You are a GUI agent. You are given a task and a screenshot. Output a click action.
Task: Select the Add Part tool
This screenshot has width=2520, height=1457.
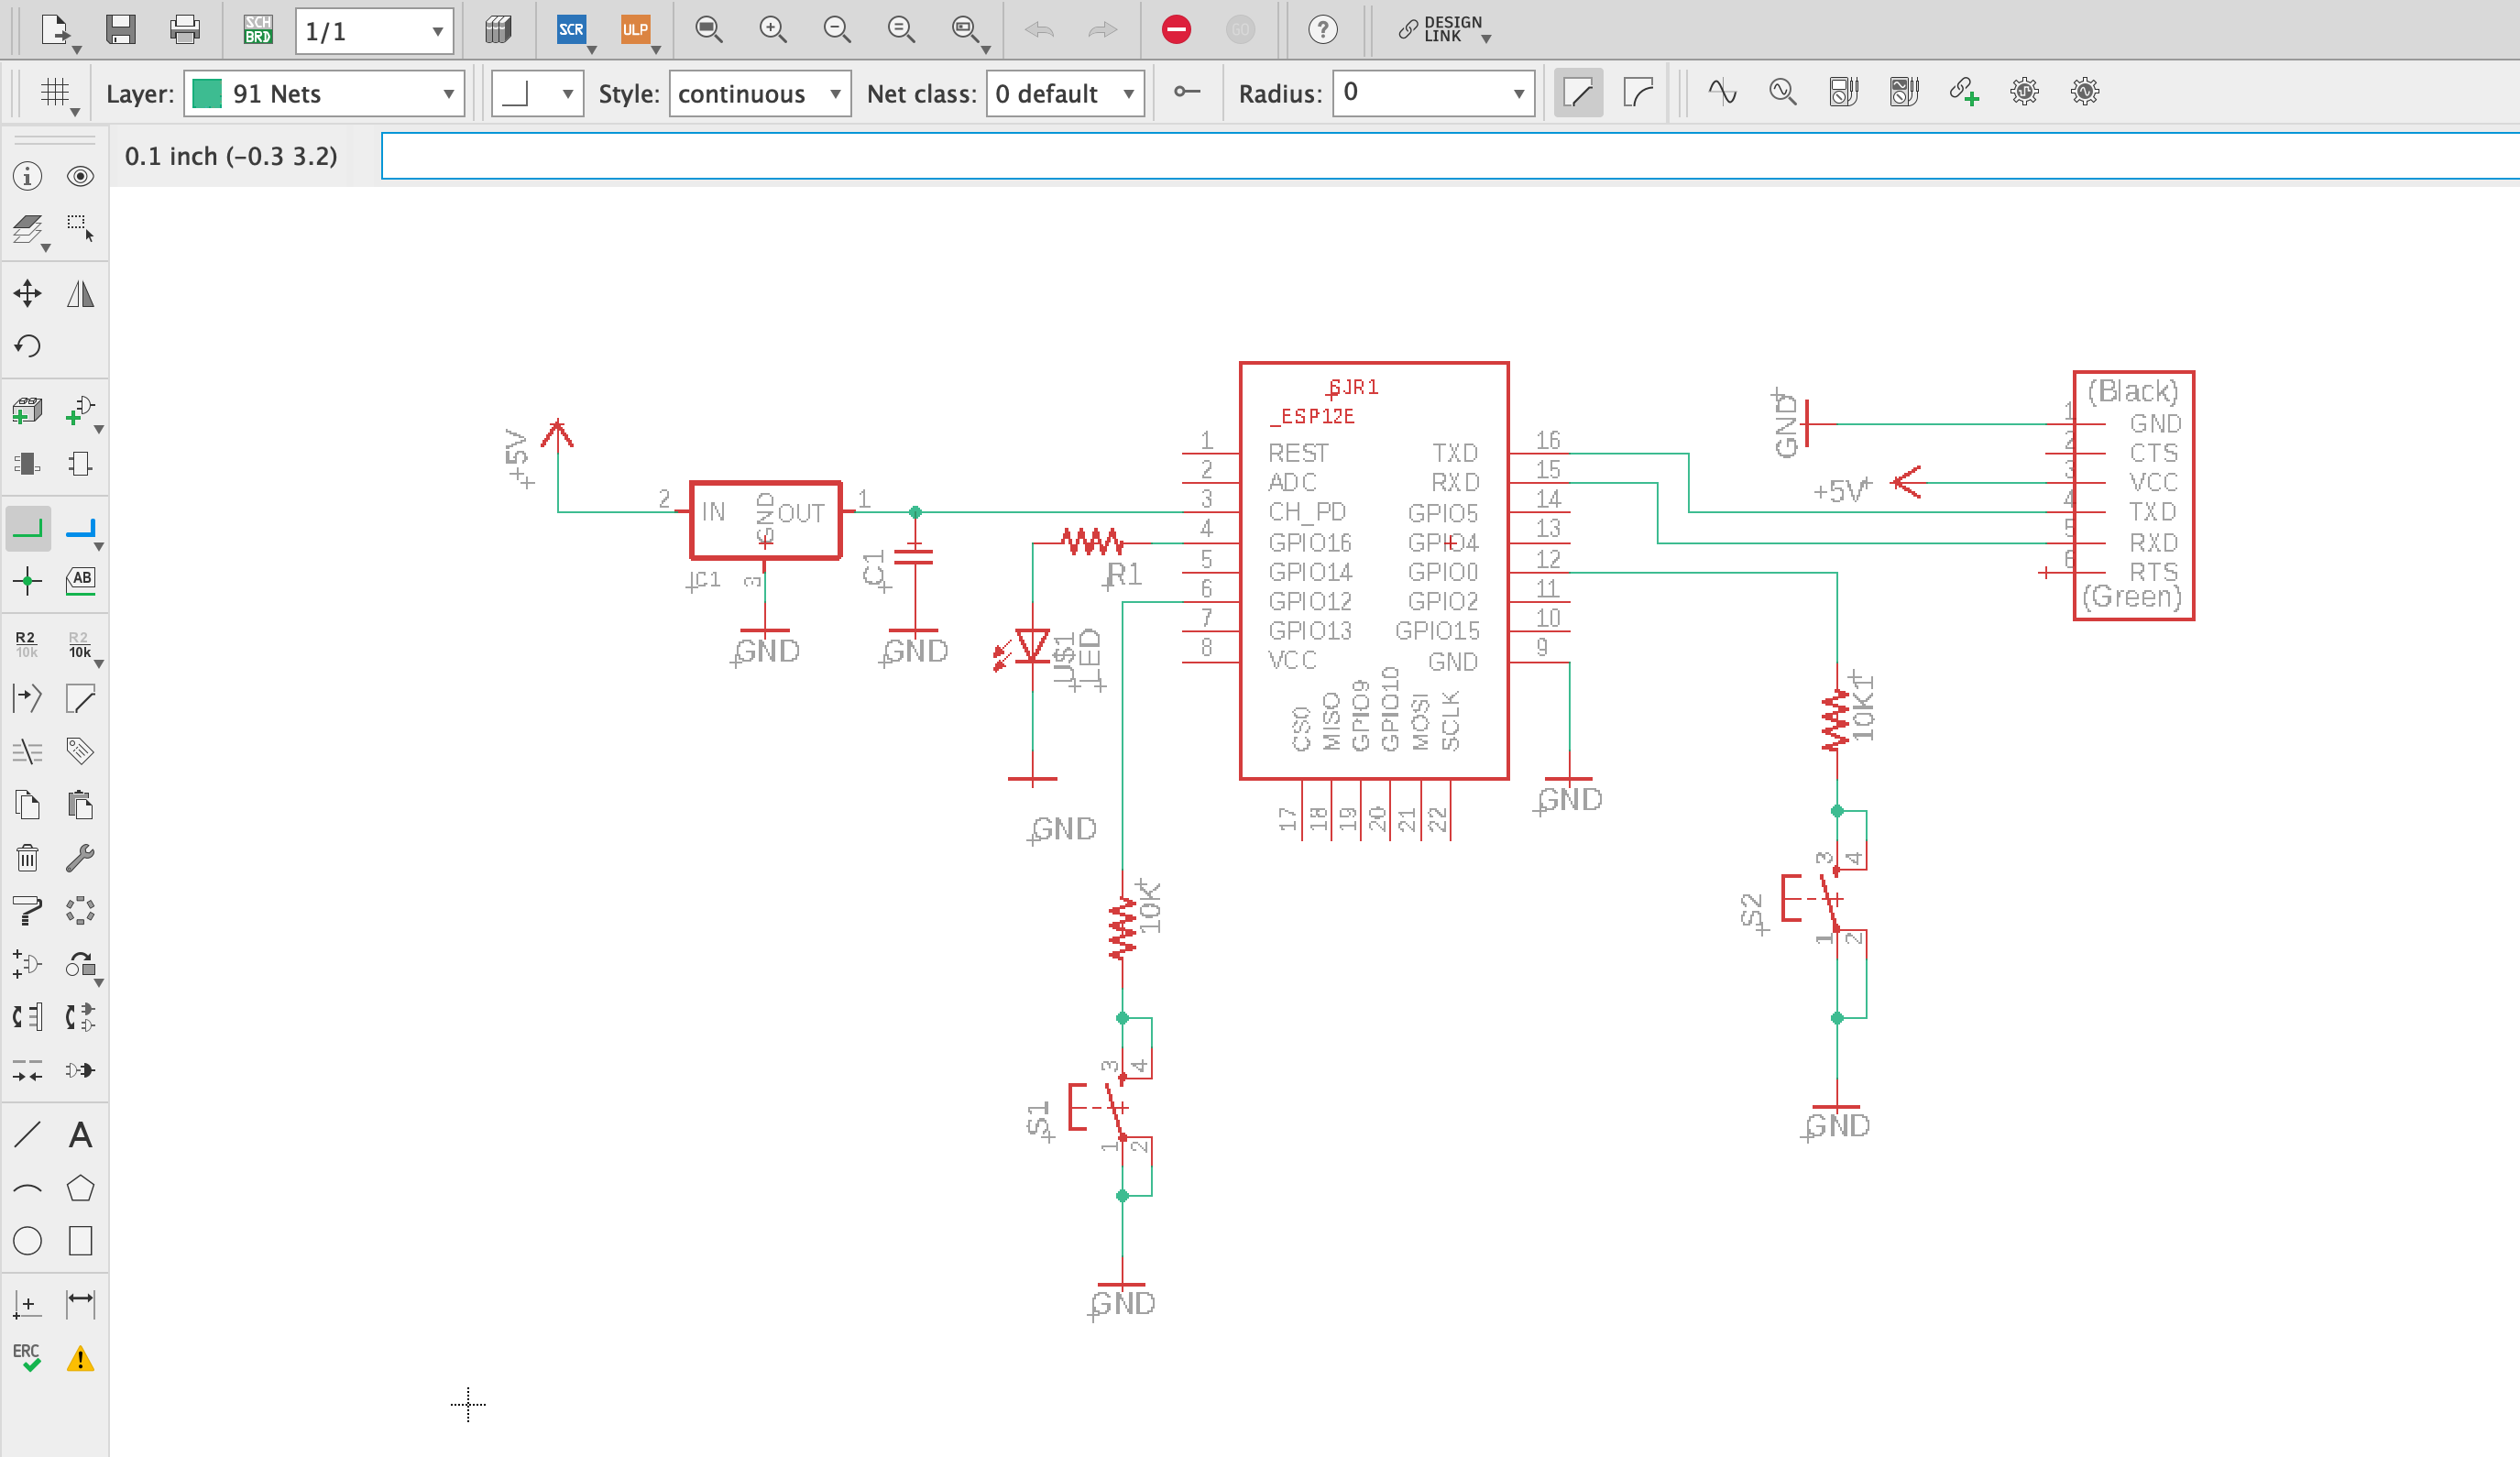click(28, 411)
